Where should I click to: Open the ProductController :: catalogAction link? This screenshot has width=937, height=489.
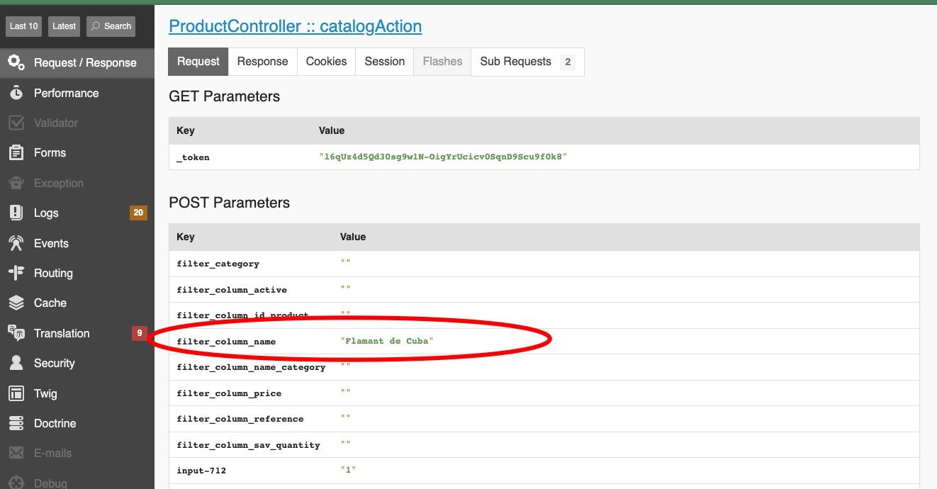295,26
